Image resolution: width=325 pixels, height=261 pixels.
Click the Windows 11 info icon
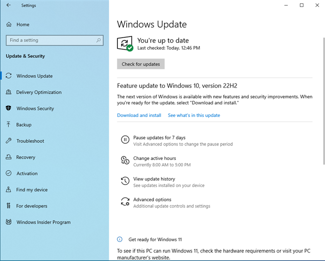click(119, 239)
